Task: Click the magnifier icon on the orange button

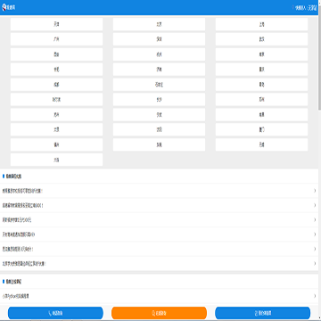Action: pyautogui.click(x=153, y=313)
